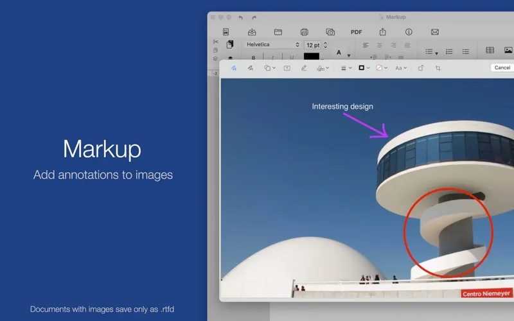Click the bulleted list icon
514x321 pixels.
466,52
